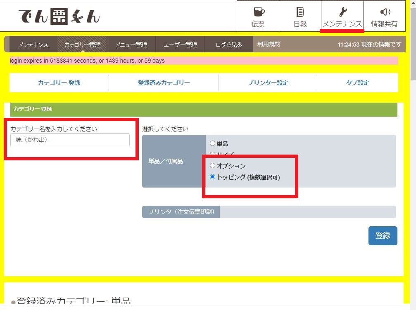Switch to the メニュー管理 tab
The width and height of the screenshot is (416, 310).
click(x=131, y=44)
